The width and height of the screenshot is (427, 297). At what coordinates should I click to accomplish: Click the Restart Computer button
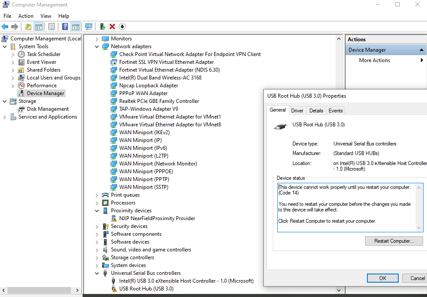click(x=393, y=241)
